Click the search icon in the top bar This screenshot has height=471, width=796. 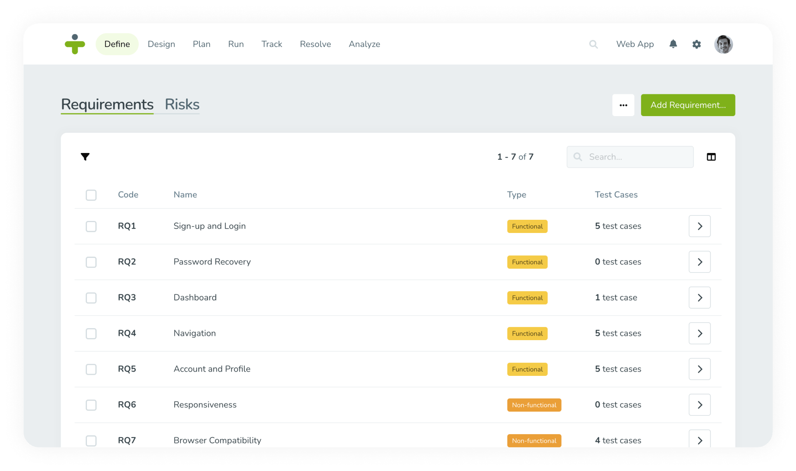(x=593, y=44)
